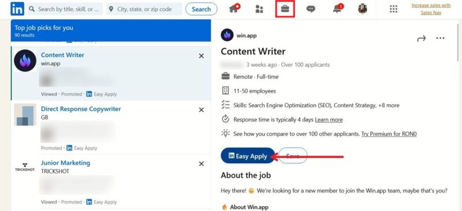
Task: Dismiss the Content Writer job card
Action: 201,56
